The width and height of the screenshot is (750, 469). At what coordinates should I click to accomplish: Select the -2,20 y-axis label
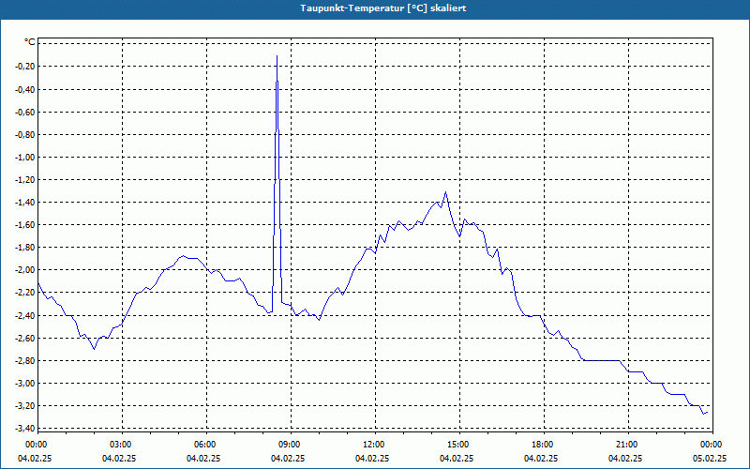(25, 293)
